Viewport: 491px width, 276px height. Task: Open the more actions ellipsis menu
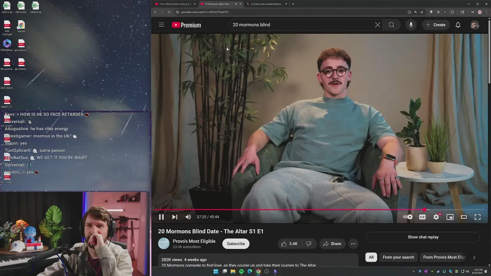[x=353, y=244]
